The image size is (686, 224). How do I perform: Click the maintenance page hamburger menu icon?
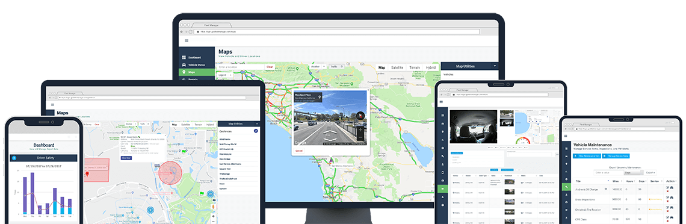566,136
